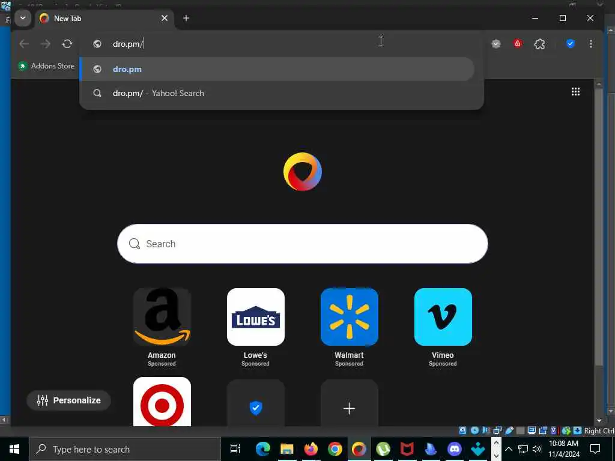615x461 pixels.
Task: Click the VirtualBox display status icon
Action: click(532, 431)
